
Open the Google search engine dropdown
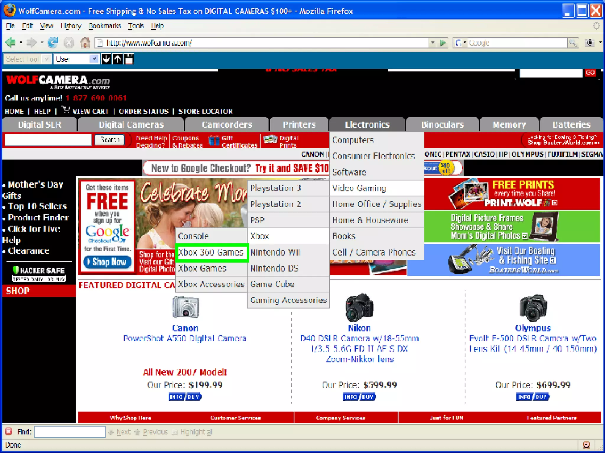coord(460,43)
